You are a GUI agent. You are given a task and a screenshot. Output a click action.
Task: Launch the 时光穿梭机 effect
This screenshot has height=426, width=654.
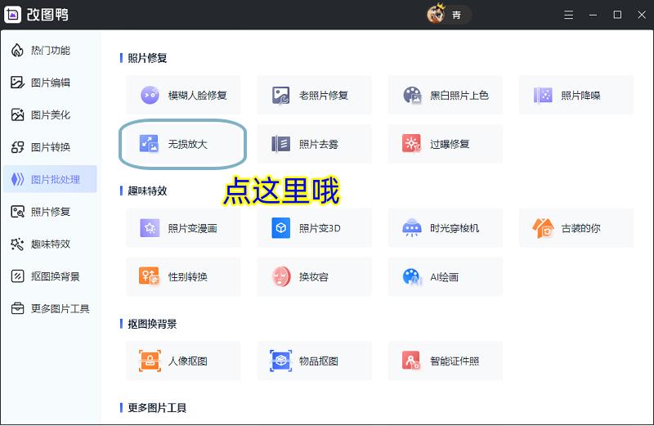(445, 228)
